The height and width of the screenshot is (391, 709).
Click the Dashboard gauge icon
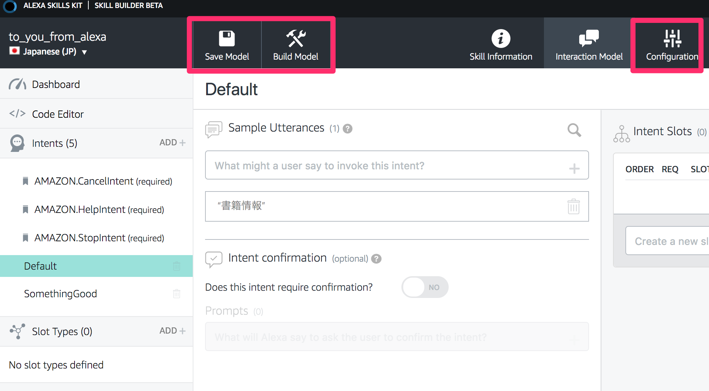point(17,84)
